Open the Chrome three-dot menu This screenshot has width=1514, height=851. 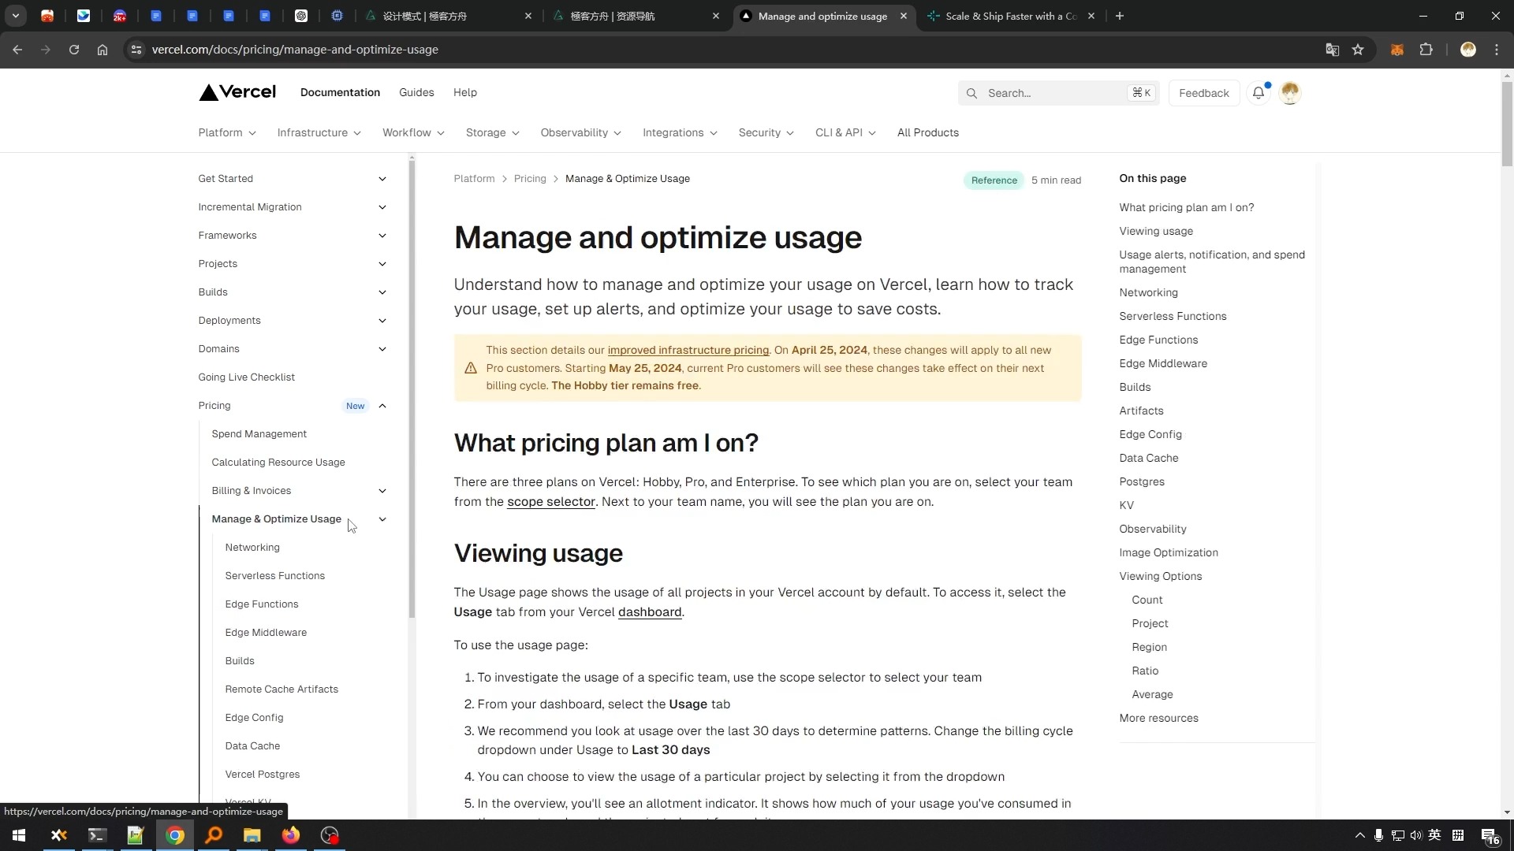[1497, 50]
